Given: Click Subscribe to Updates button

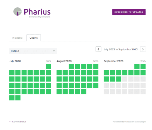Looking at the screenshot, I should coord(129,12).
